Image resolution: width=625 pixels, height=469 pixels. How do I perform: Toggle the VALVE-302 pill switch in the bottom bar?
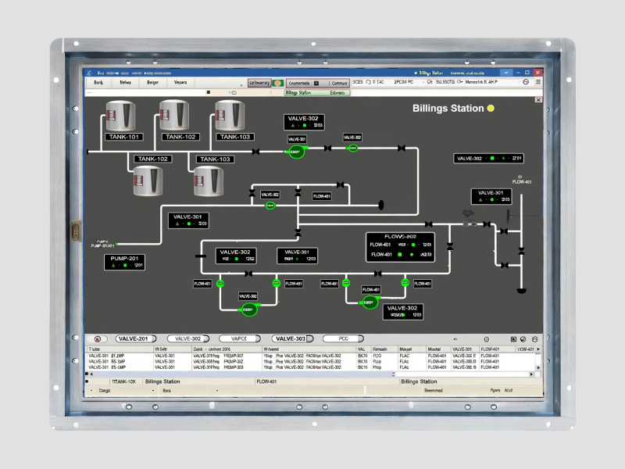pos(188,338)
